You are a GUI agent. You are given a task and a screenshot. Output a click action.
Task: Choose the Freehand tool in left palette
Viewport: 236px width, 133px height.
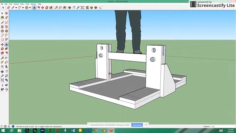point(7,23)
